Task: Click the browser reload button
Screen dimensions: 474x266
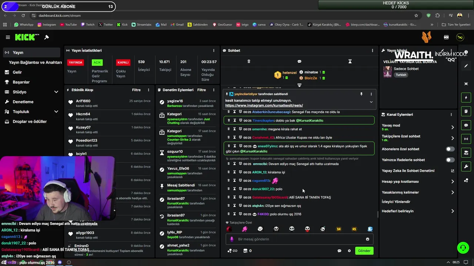Action: (23, 16)
